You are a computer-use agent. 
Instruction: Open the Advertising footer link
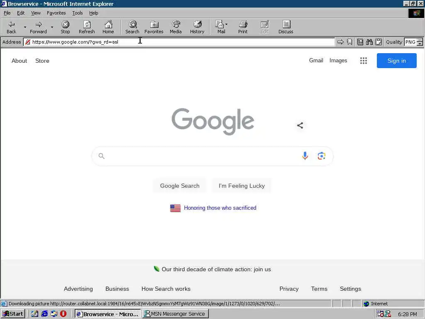(78, 289)
